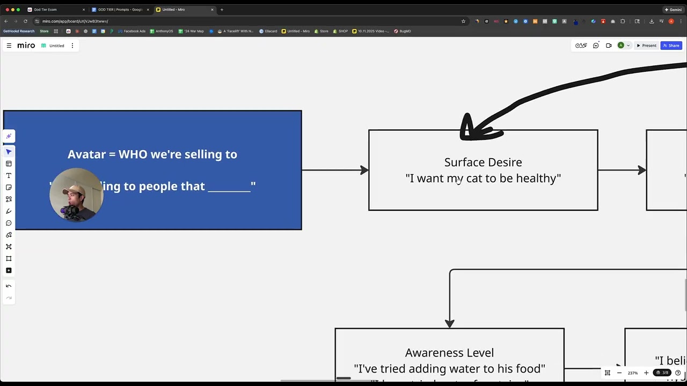Viewport: 687px width, 386px height.
Task: Open the BugMD bookmark
Action: [403, 31]
